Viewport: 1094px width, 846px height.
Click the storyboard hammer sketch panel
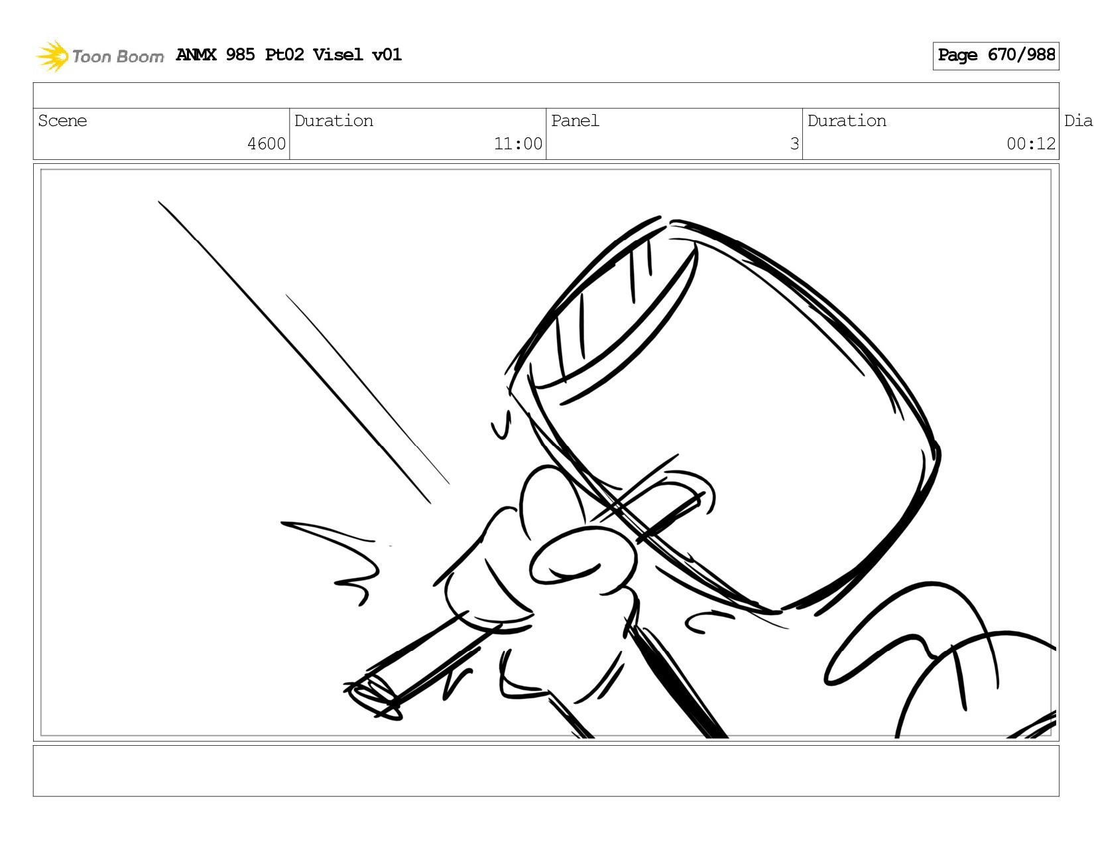point(546,453)
